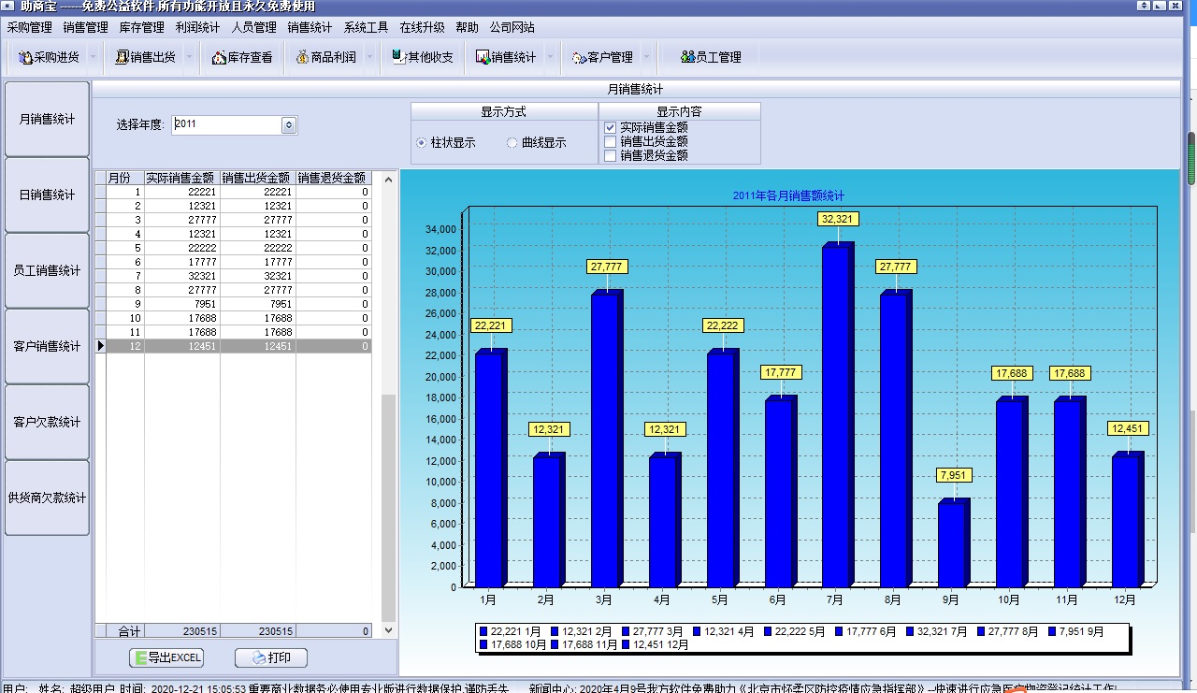Click the 12,451 label above 12月 bar
The height and width of the screenshot is (693, 1197).
(1129, 428)
